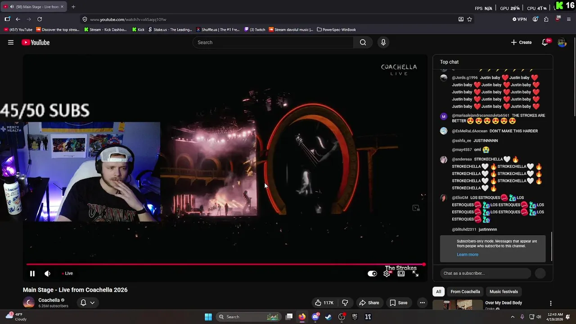Open @Jords.g1996 chat author name

point(464,78)
